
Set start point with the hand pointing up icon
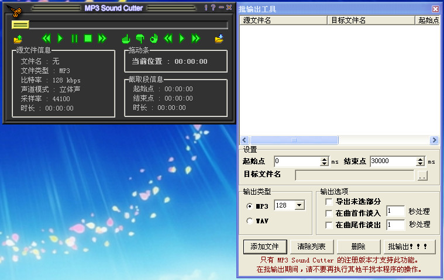point(126,39)
